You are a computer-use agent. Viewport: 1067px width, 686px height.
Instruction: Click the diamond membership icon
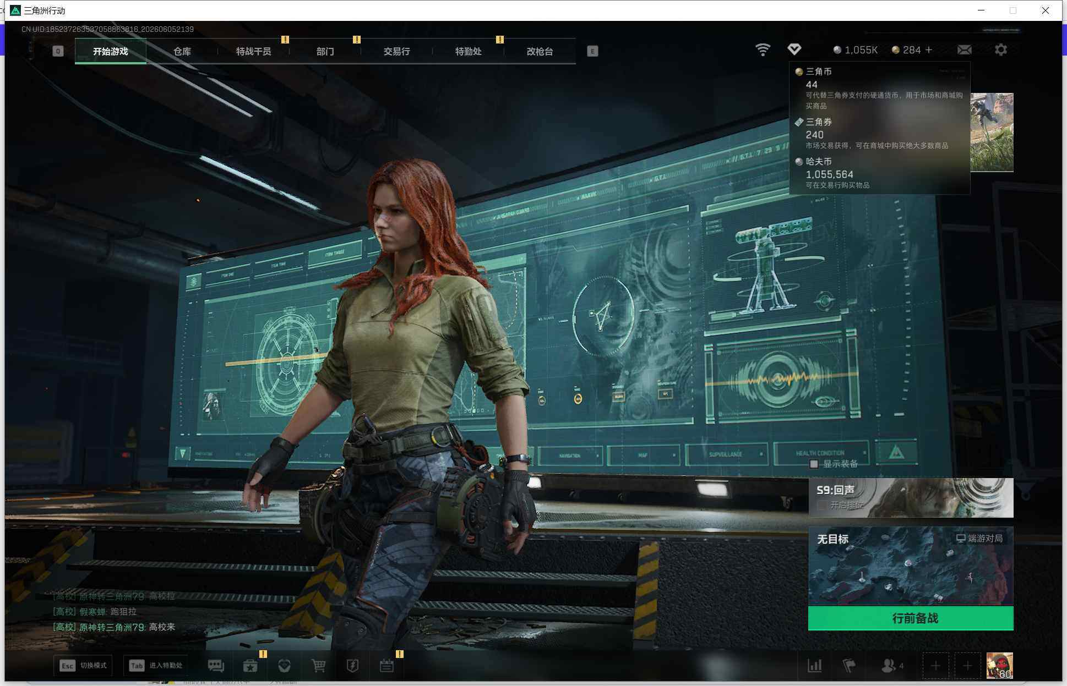click(x=794, y=50)
